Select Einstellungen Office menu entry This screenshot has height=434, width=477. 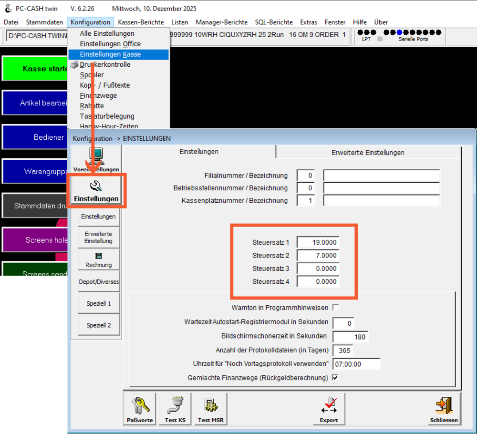tap(110, 44)
